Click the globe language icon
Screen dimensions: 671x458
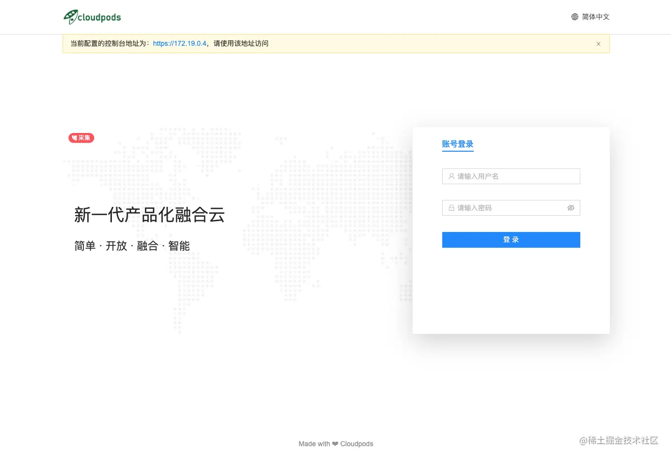click(575, 17)
